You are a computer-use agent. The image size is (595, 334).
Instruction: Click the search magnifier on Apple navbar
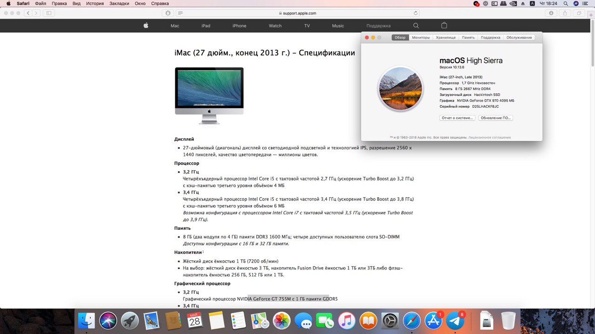coord(416,26)
